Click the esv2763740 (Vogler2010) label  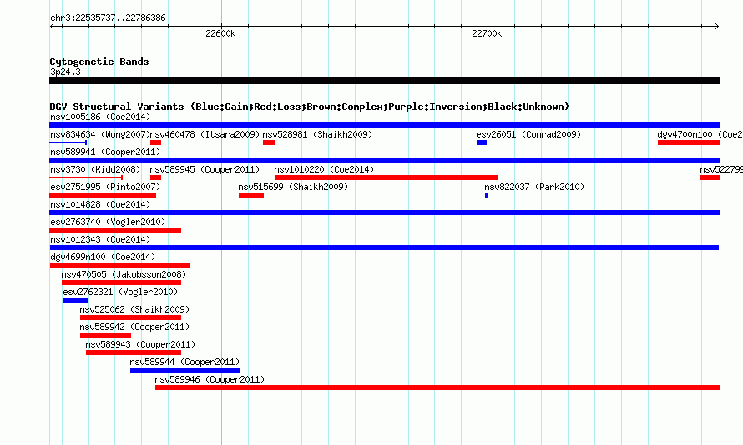pos(108,222)
